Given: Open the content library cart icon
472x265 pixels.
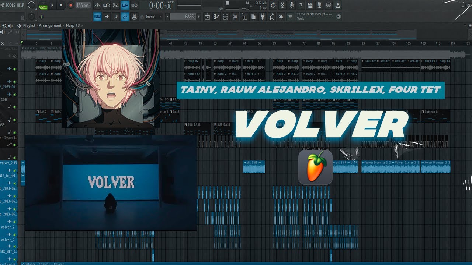Looking at the screenshot, I should [290, 17].
